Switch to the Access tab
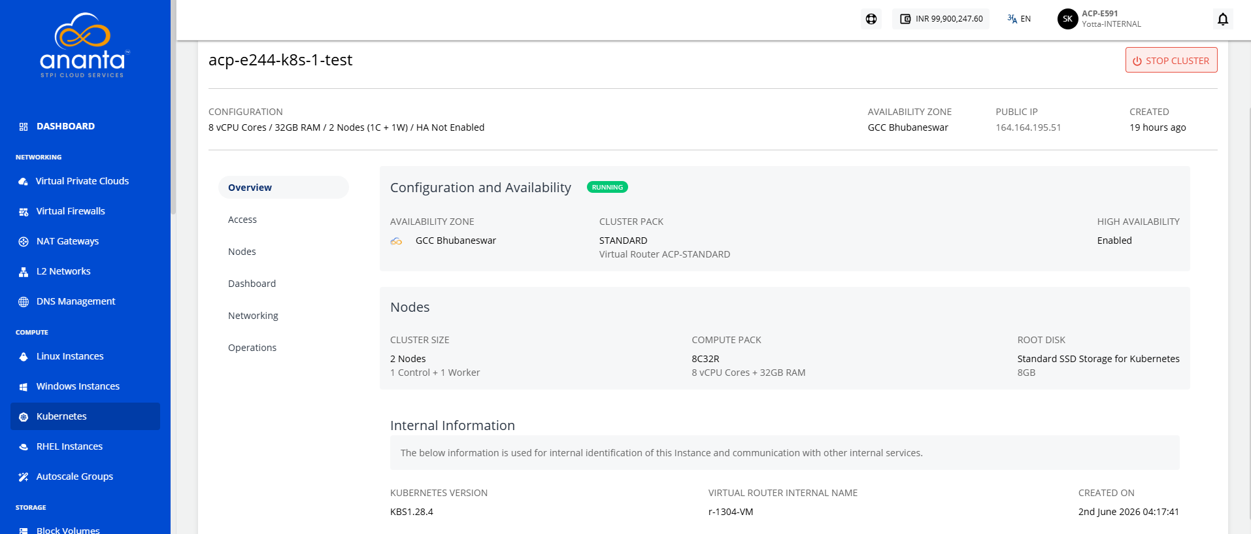This screenshot has height=534, width=1251. (x=242, y=220)
